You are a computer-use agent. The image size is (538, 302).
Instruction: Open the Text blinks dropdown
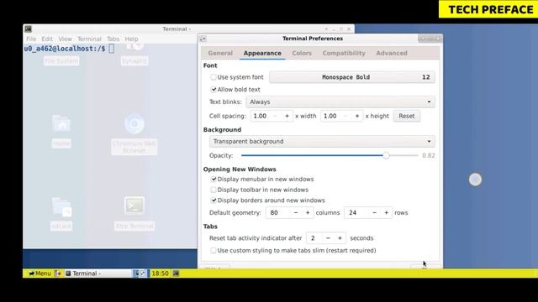tap(340, 102)
